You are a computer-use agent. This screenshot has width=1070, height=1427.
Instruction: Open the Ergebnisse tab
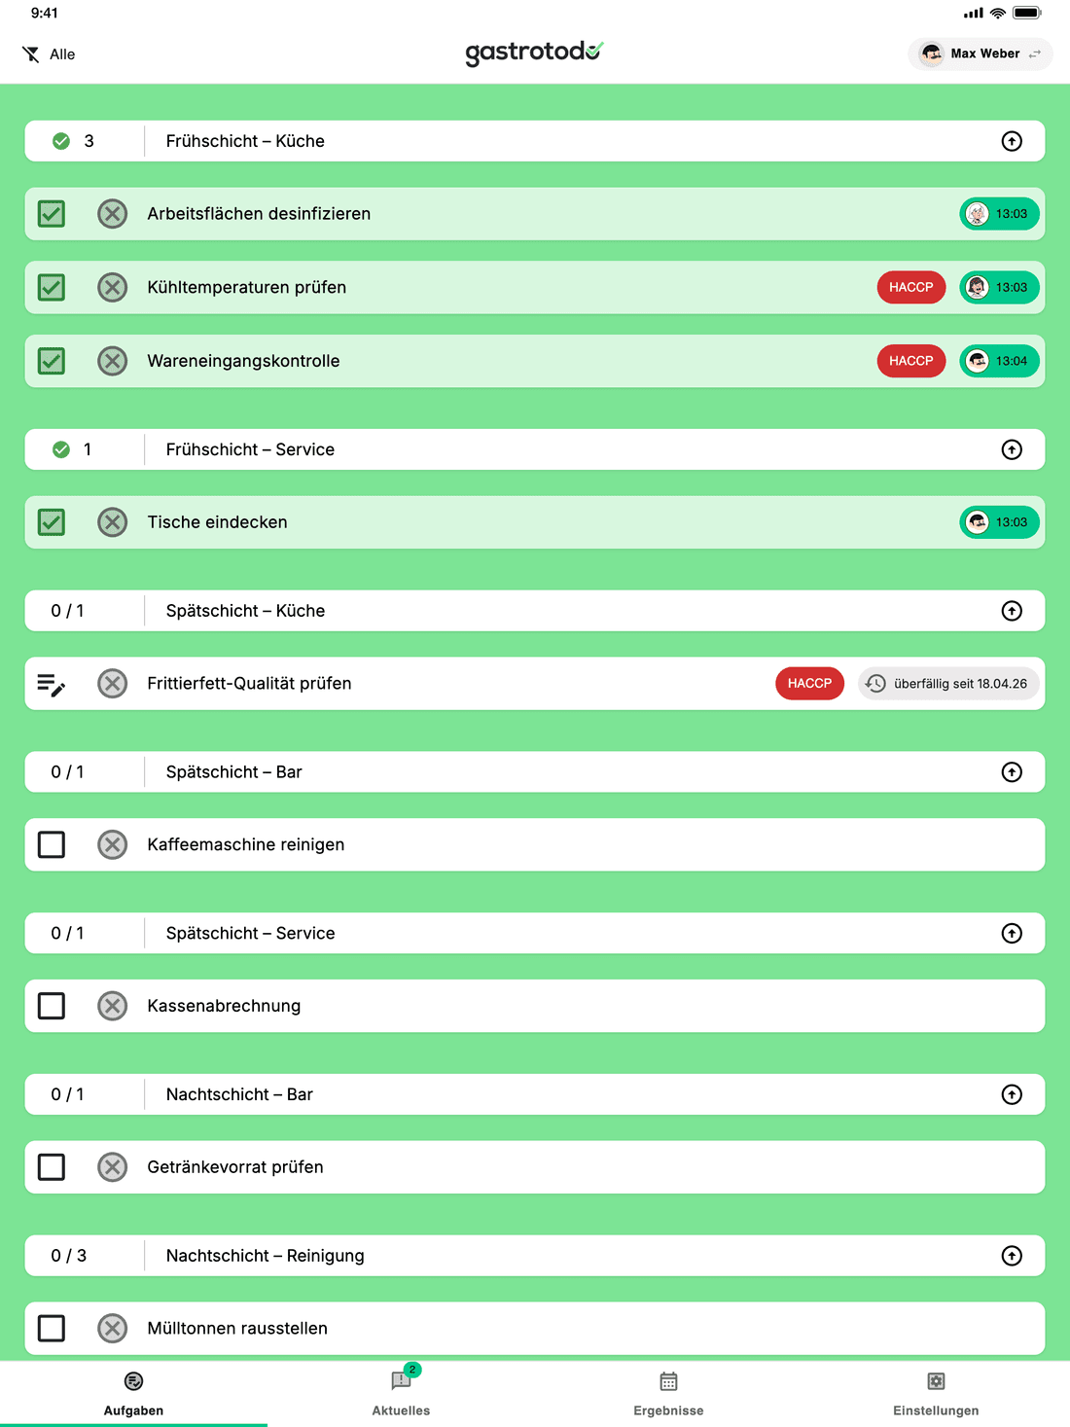point(668,1392)
